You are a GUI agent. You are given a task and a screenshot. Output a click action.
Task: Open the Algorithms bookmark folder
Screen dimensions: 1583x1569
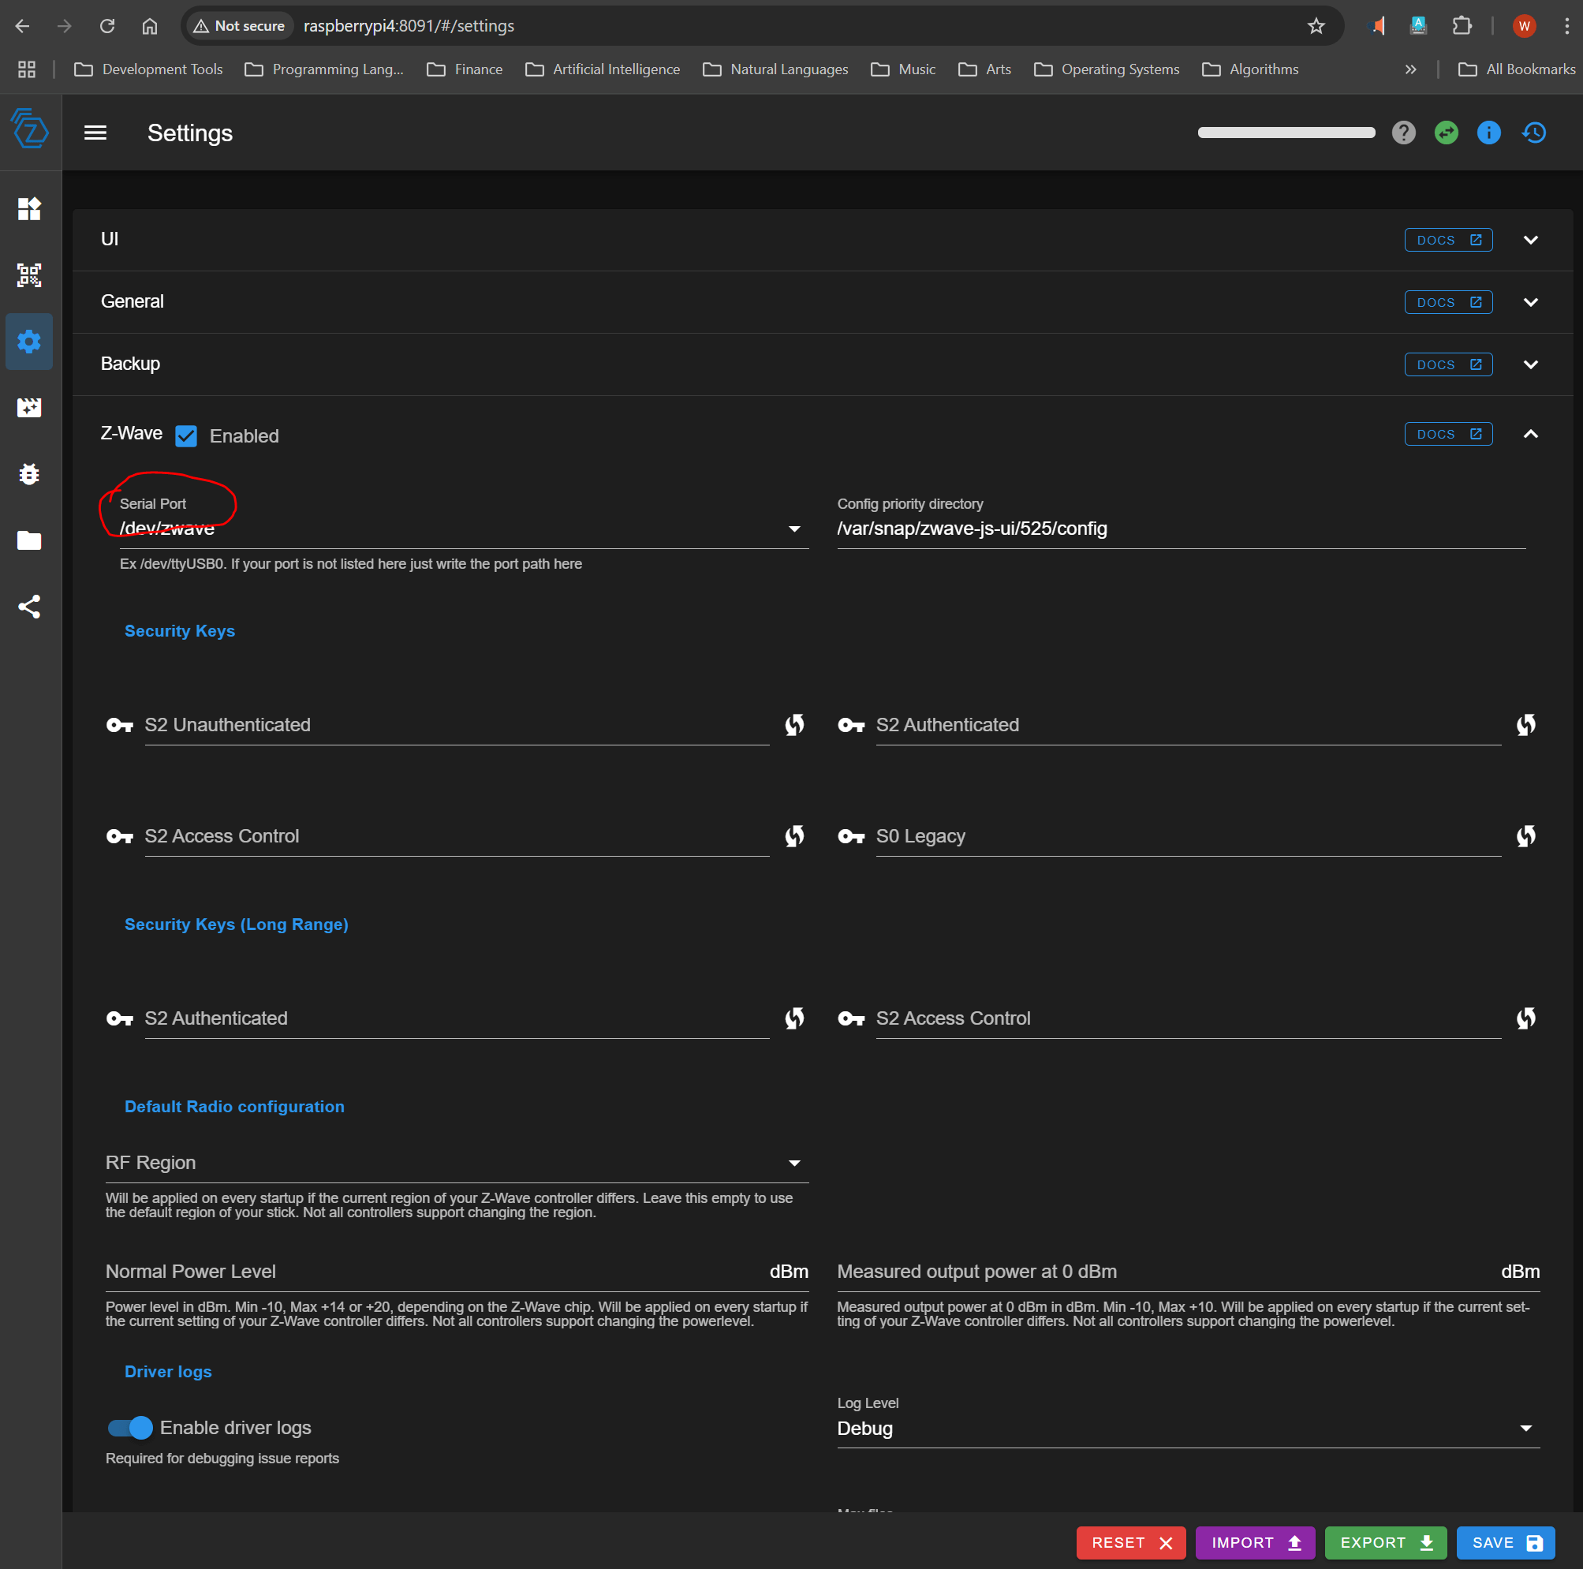pyautogui.click(x=1249, y=69)
